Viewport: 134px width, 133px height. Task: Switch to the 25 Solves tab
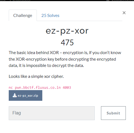(x=50, y=16)
